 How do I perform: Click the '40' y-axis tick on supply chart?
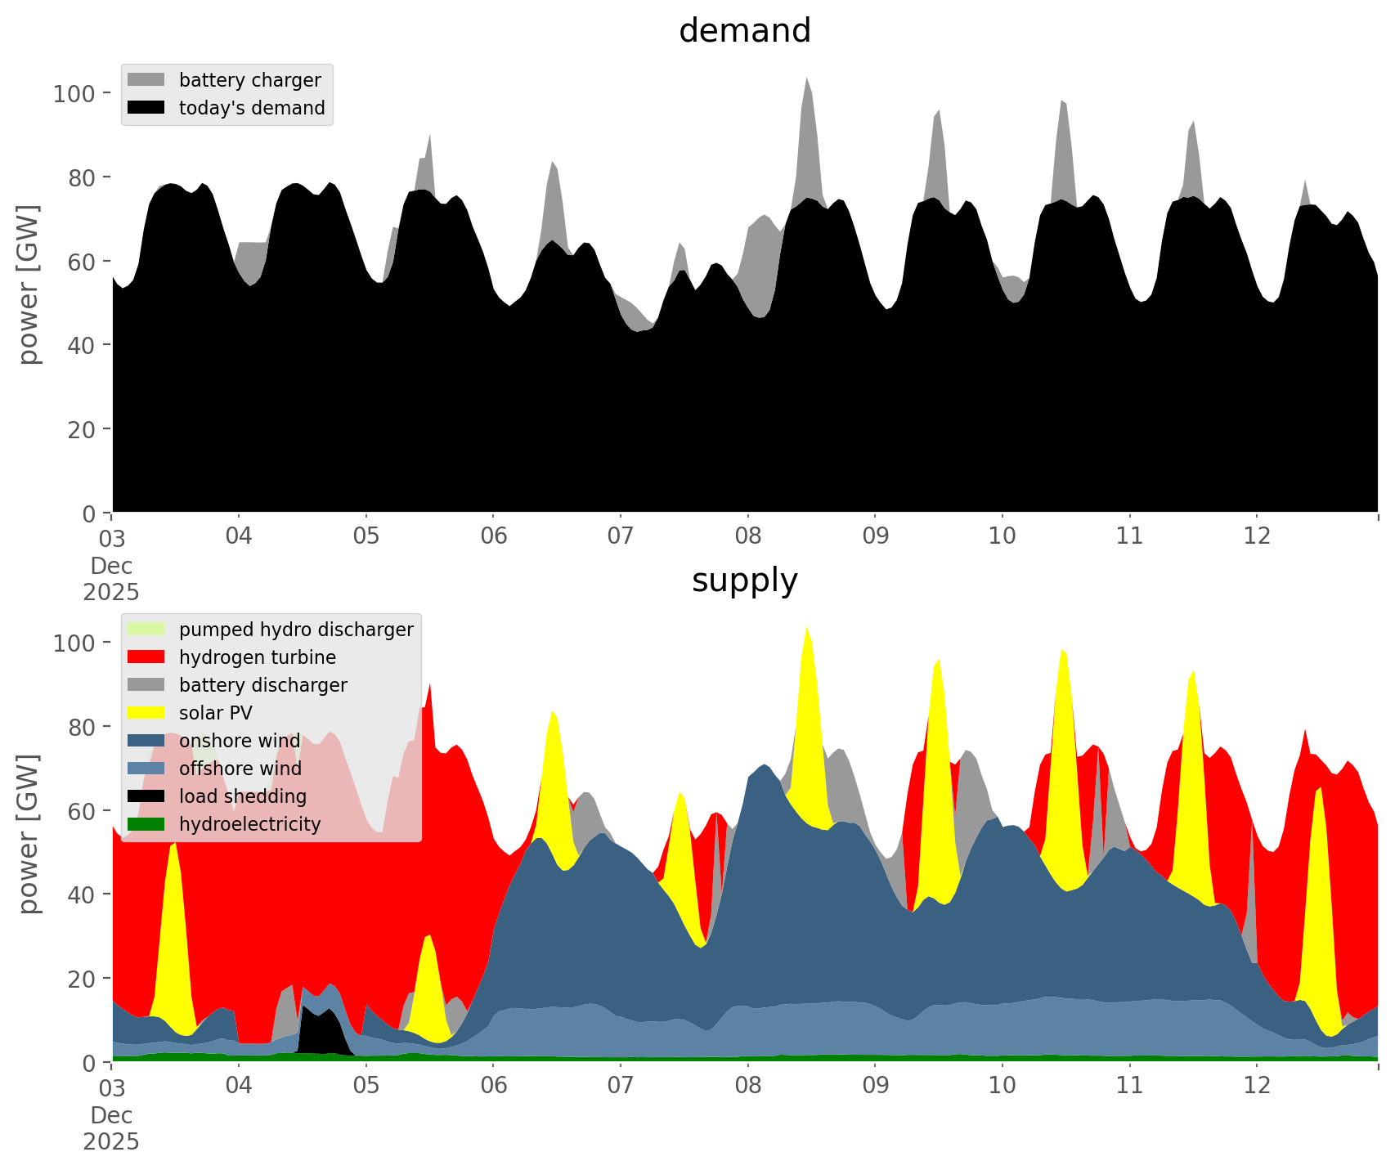[x=82, y=894]
